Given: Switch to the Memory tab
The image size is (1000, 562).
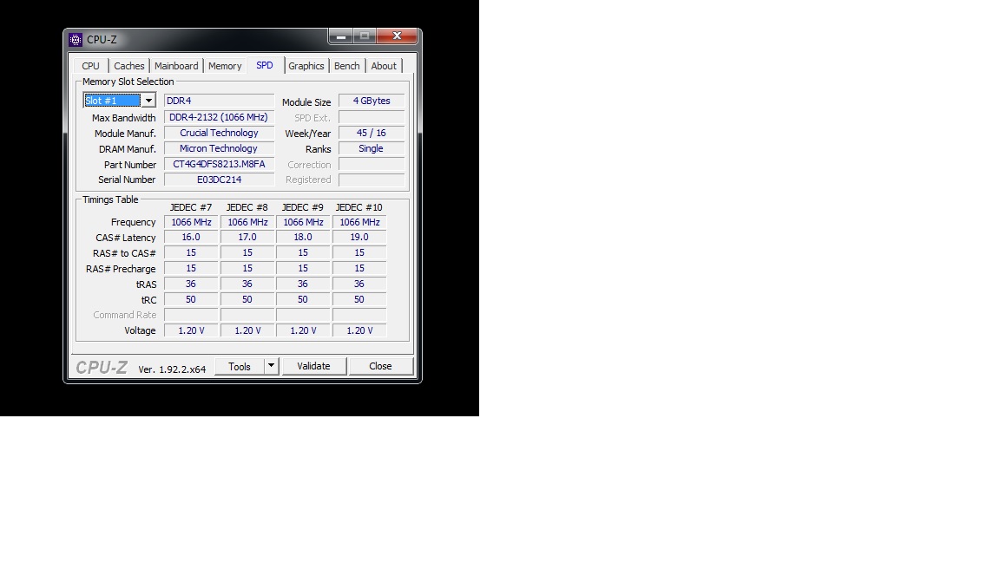Looking at the screenshot, I should (225, 66).
